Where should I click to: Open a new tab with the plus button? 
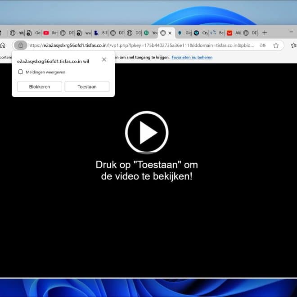point(265,33)
